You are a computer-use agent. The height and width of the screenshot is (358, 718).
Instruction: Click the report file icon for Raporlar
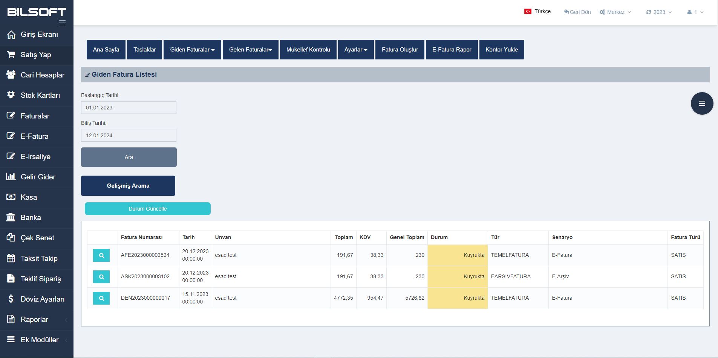point(11,319)
